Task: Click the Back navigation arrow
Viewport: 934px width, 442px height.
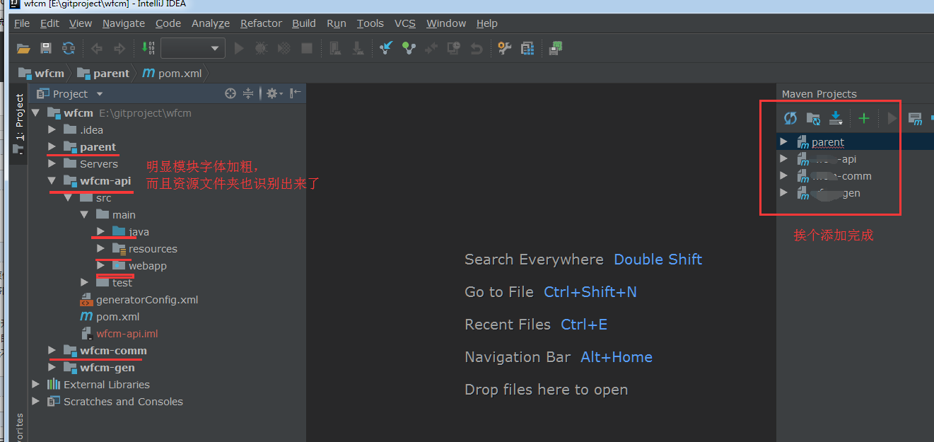Action: coord(97,49)
